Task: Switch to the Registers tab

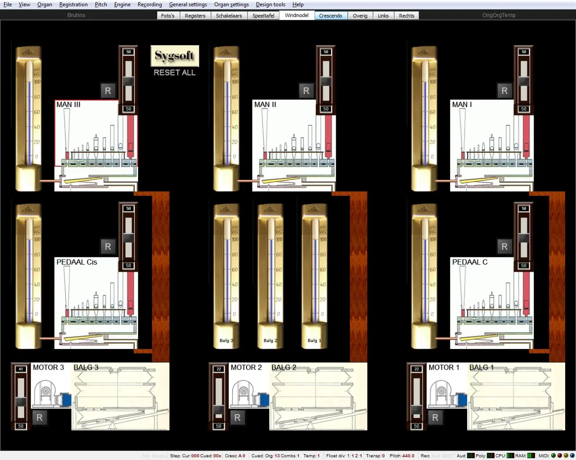Action: pyautogui.click(x=195, y=16)
